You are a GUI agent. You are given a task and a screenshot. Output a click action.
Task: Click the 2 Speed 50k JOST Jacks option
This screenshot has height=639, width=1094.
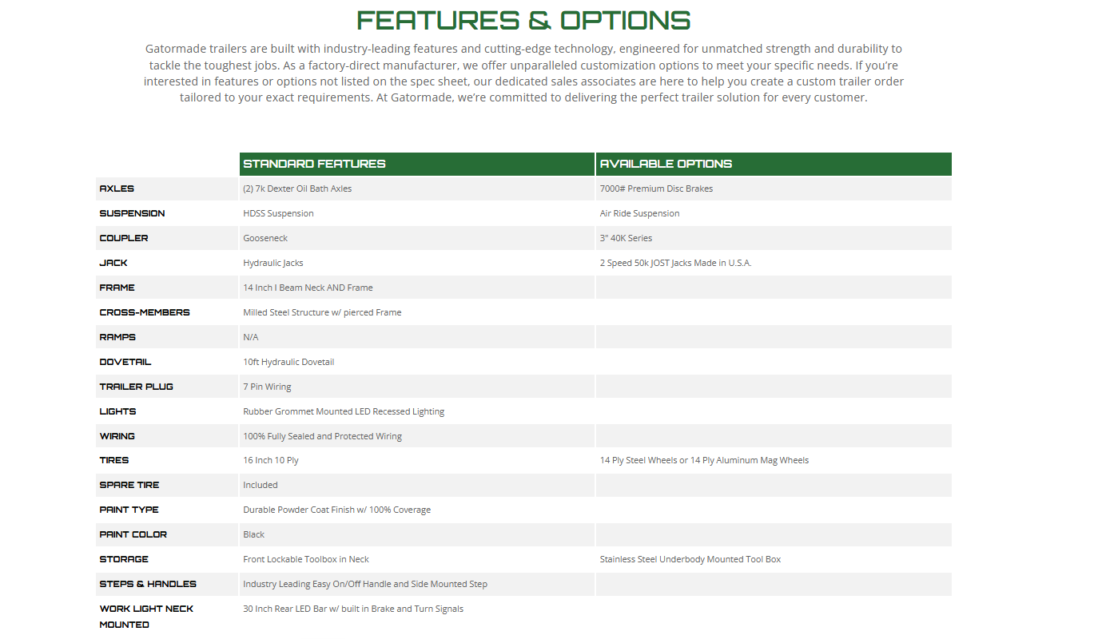(675, 263)
